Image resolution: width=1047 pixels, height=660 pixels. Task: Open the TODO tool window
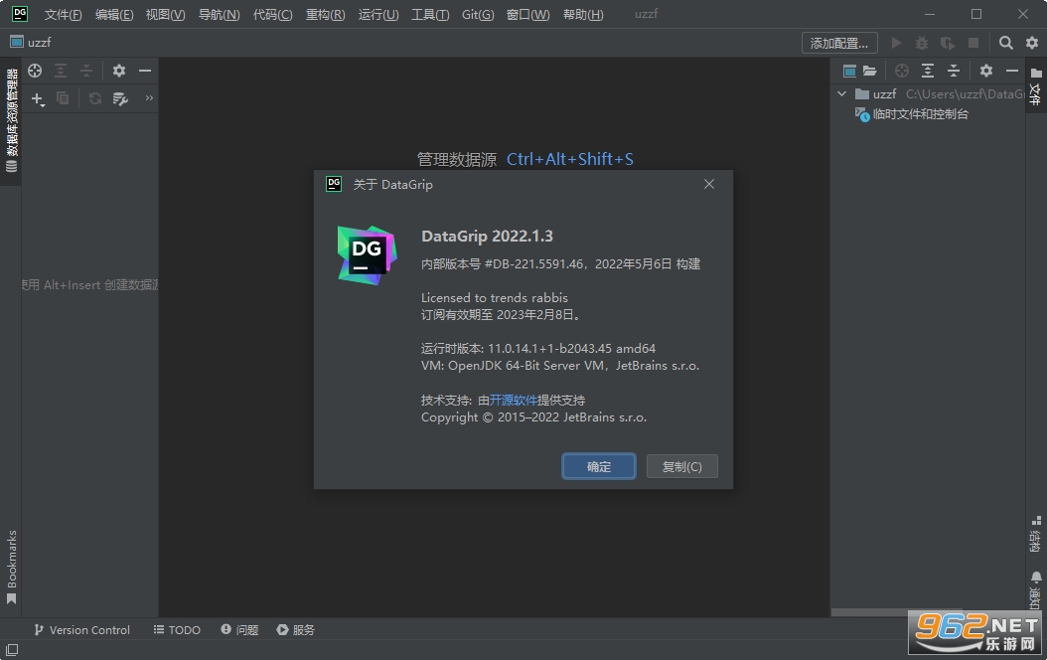coord(177,630)
